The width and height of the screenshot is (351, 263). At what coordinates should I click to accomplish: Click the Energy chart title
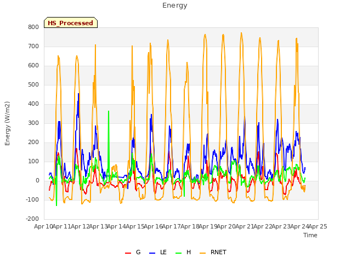point(175,5)
